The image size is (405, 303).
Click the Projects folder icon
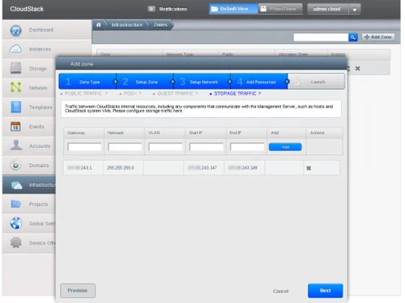(x=15, y=204)
